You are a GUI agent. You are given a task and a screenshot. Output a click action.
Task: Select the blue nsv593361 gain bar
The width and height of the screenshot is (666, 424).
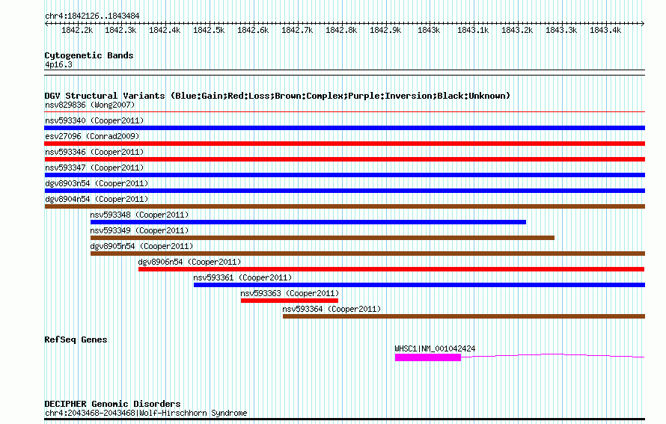[419, 285]
